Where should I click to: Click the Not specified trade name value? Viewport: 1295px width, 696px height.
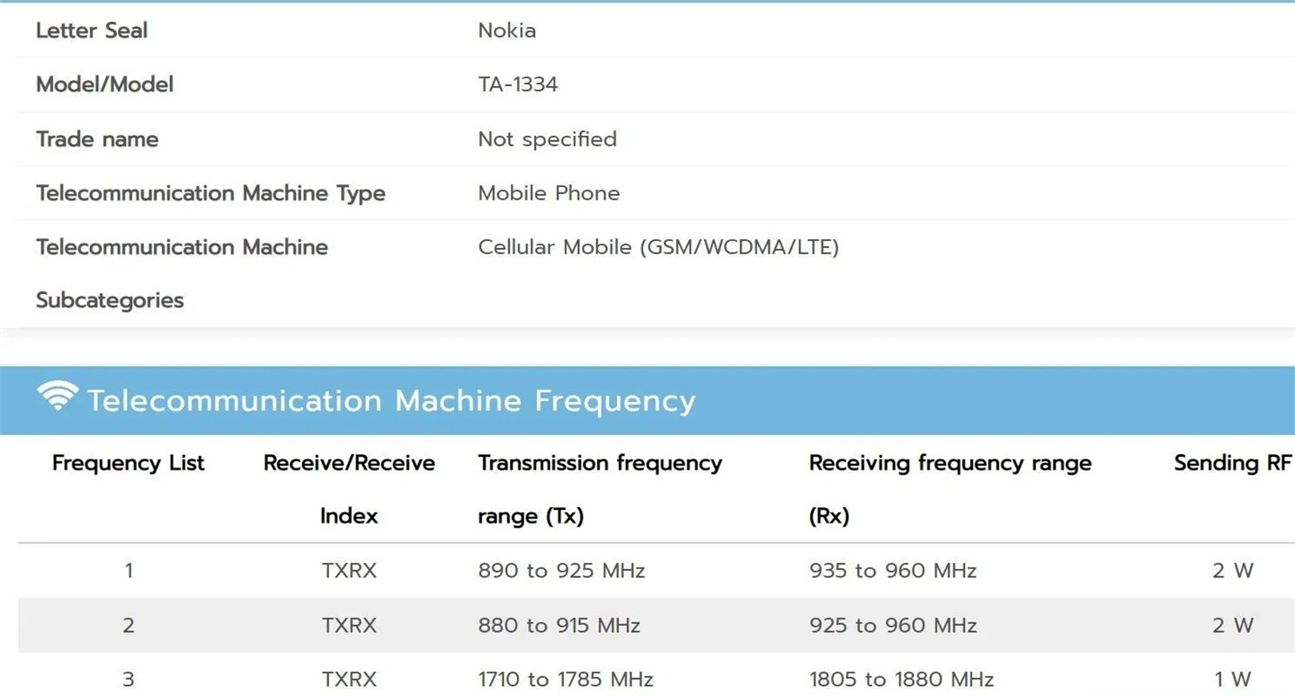click(547, 139)
